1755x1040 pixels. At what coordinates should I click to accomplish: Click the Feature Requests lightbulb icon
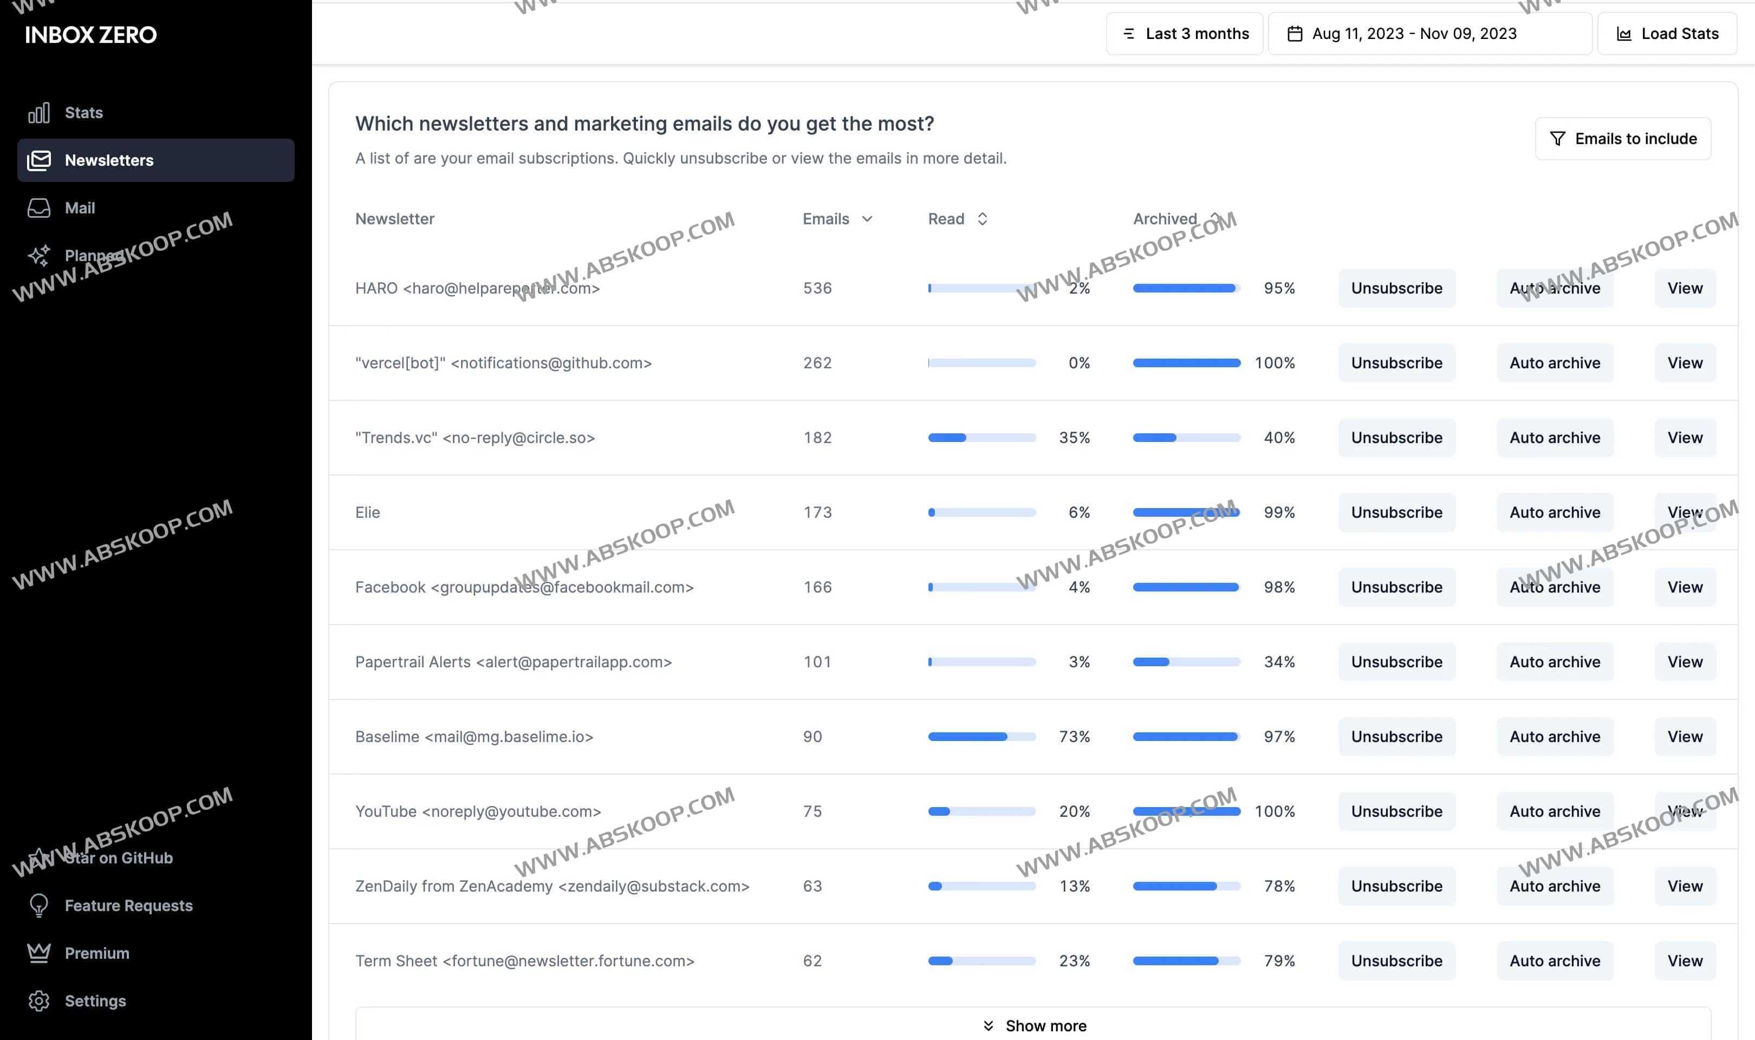point(38,906)
